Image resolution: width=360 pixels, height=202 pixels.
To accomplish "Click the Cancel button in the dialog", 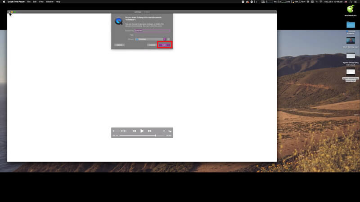I will tap(152, 45).
